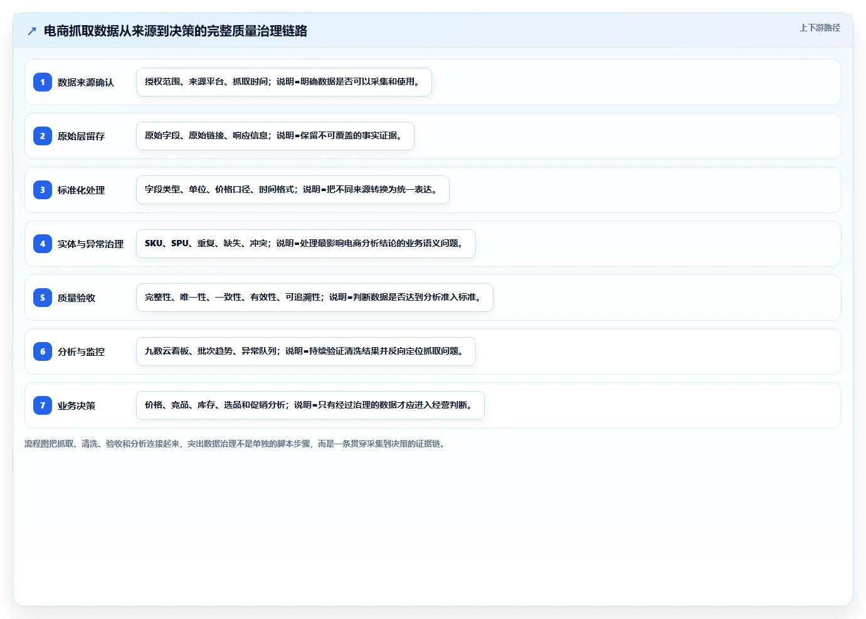Screen dimensions: 866x619
Task: Click the description box starting 九数云看板、批次趋势
Action: click(x=306, y=351)
